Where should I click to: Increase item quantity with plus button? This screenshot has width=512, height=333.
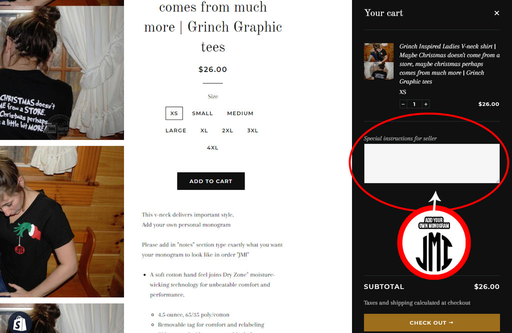[x=425, y=104]
